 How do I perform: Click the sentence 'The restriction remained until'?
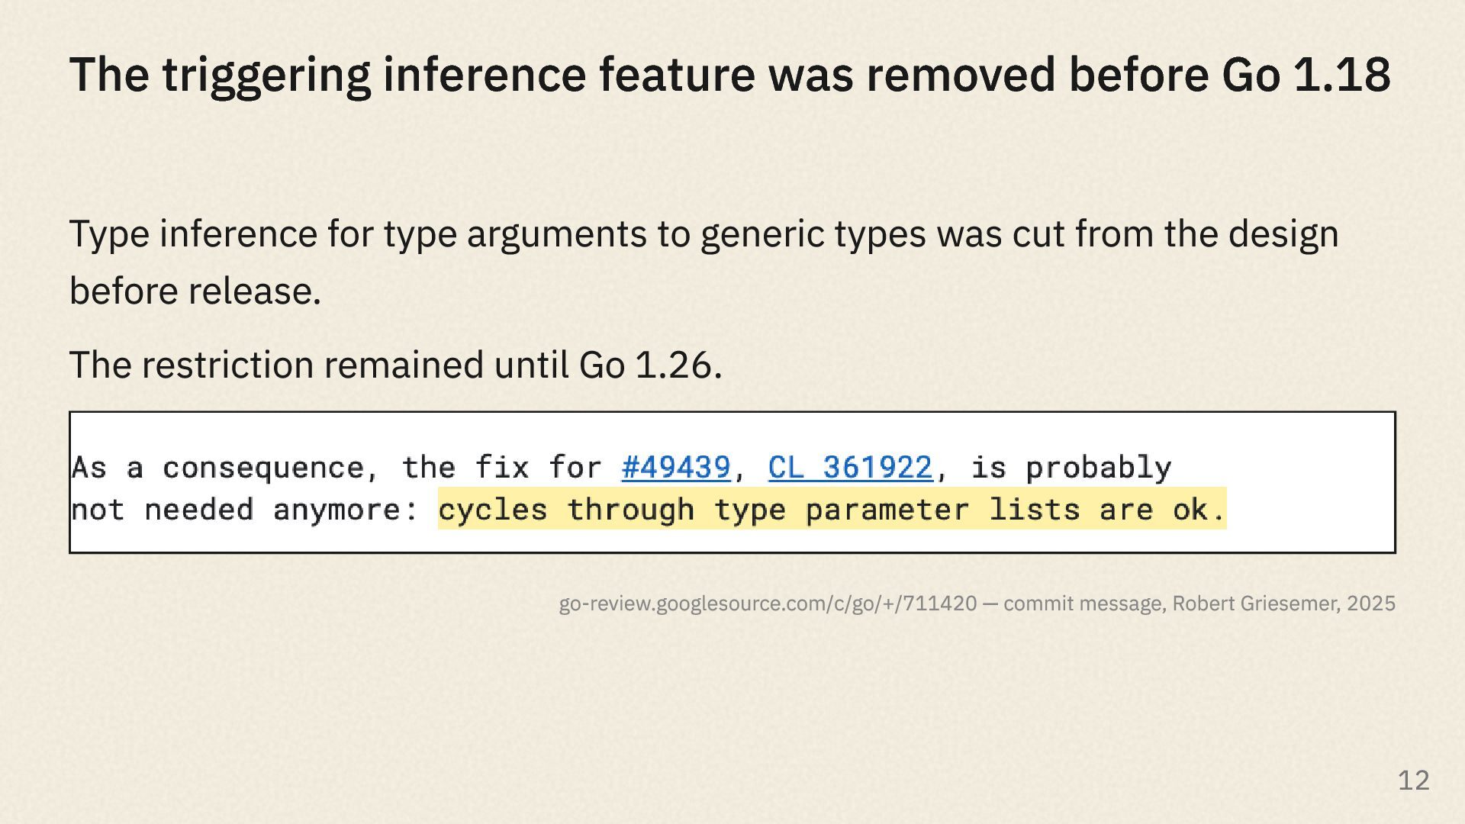click(x=395, y=365)
